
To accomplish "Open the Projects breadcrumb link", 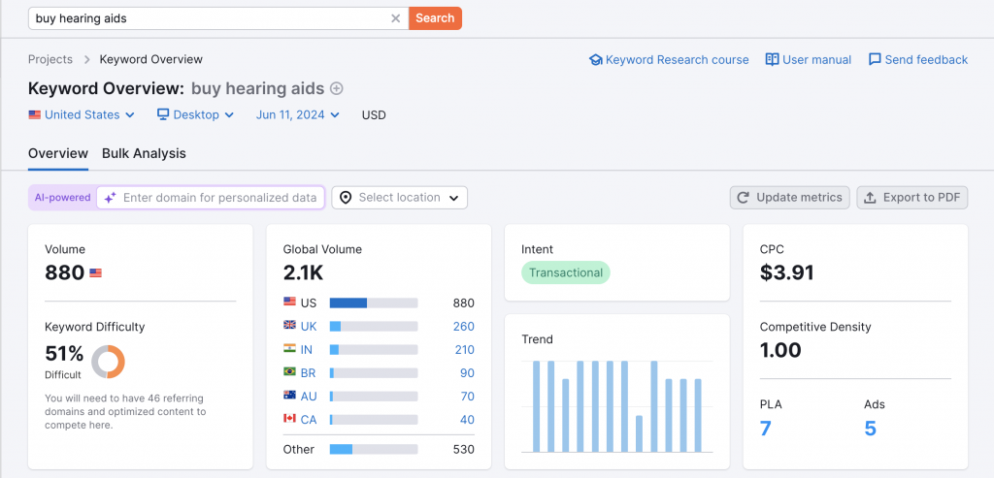I will click(50, 59).
